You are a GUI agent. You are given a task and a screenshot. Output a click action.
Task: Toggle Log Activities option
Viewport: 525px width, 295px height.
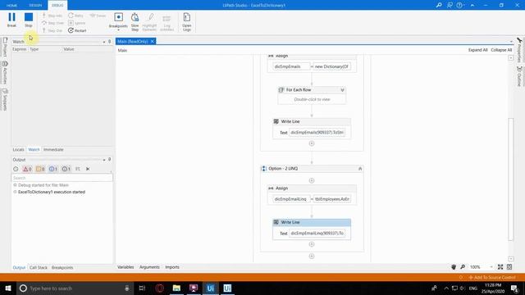[167, 22]
